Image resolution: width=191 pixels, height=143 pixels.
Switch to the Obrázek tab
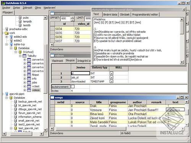point(125,14)
